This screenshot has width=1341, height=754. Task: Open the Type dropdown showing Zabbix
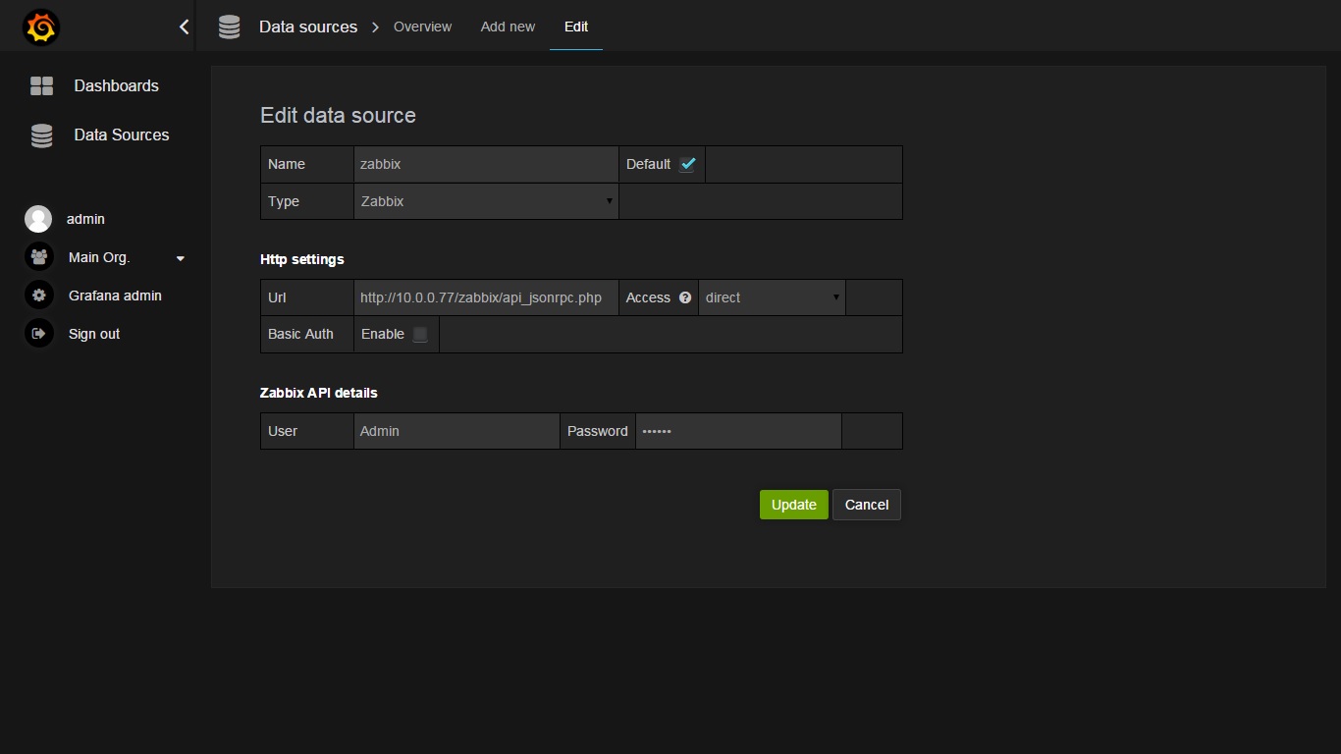tap(486, 201)
